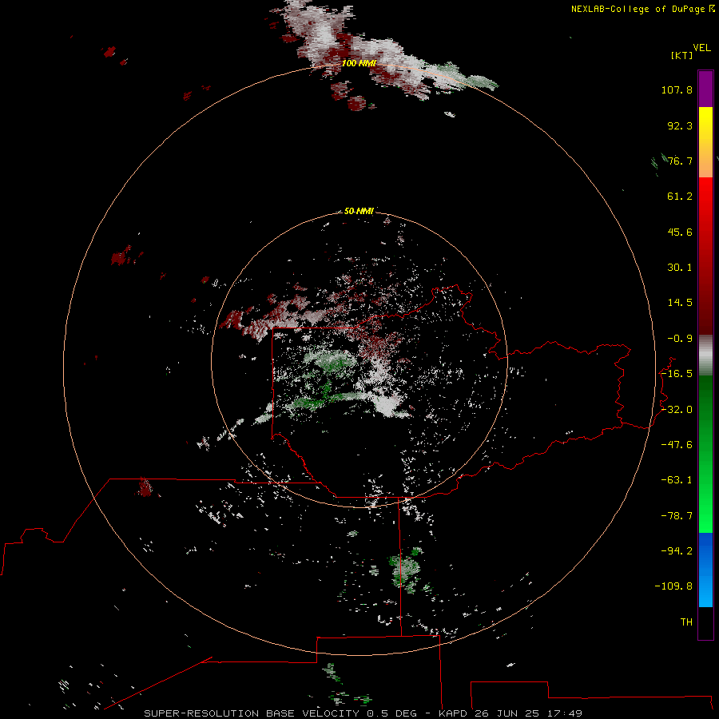The width and height of the screenshot is (719, 719).
Task: Click the -47.6 velocity scale value
Action: [677, 445]
